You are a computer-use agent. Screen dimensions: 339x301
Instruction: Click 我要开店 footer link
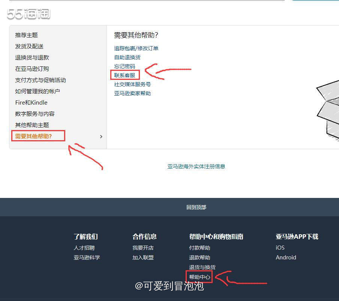[143, 248]
